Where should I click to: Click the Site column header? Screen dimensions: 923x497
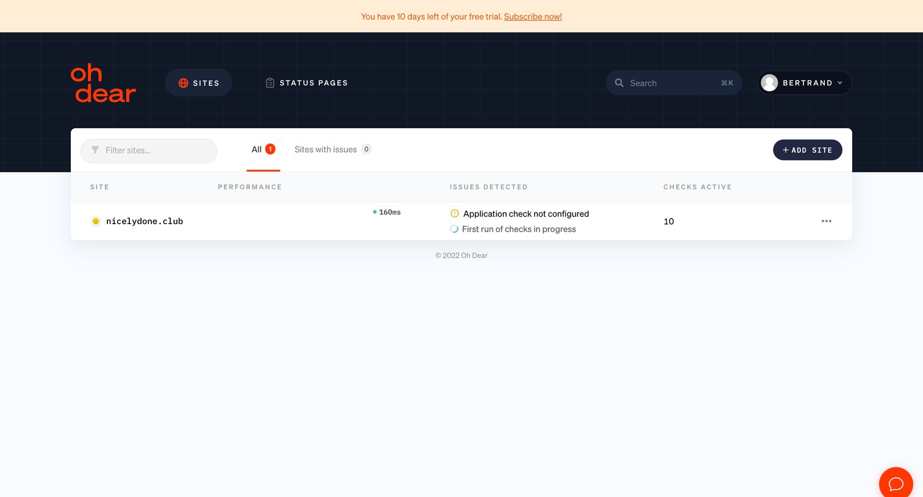tap(100, 187)
